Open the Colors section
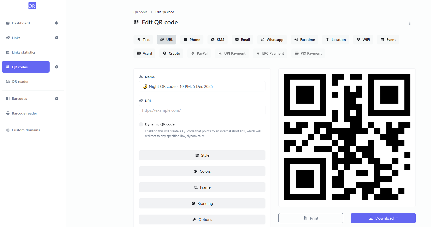The width and height of the screenshot is (431, 227). [x=202, y=171]
